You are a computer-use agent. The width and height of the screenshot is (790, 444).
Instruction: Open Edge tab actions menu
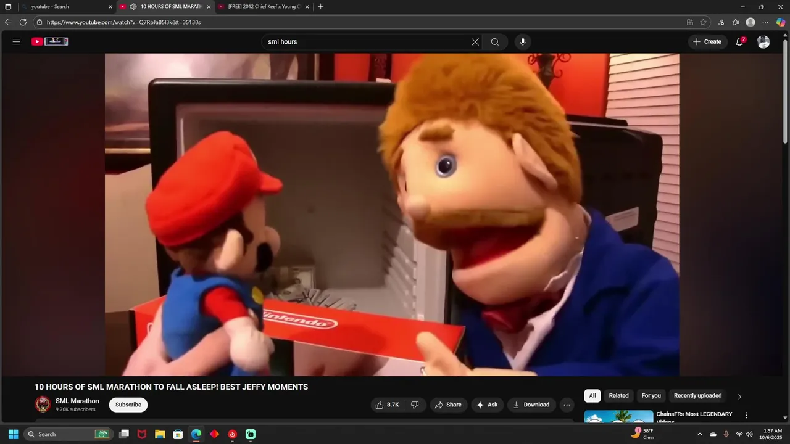point(8,7)
